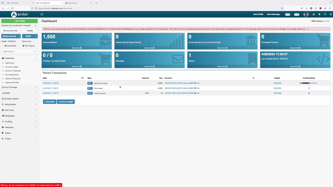Switch to first Ardor Wallet browser tab
The height and width of the screenshot is (187, 333).
[x=20, y=3]
